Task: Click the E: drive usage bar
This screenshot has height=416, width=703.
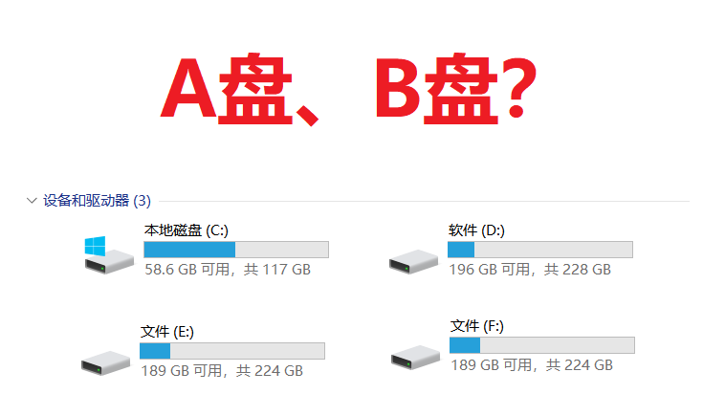Action: pos(232,351)
